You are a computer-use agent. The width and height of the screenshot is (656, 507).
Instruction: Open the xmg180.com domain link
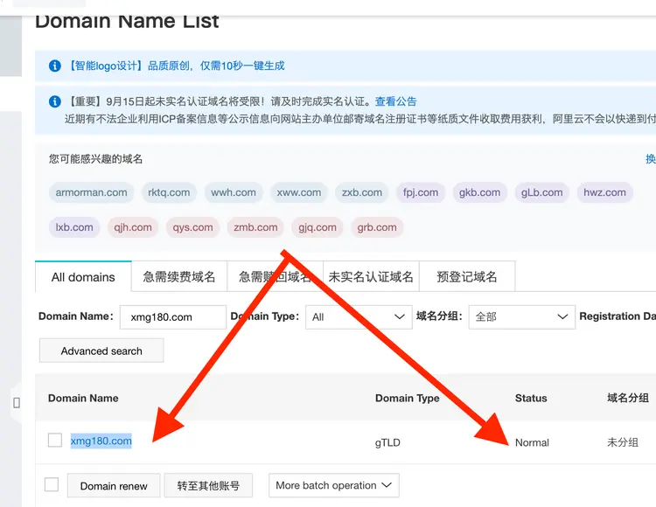point(101,441)
